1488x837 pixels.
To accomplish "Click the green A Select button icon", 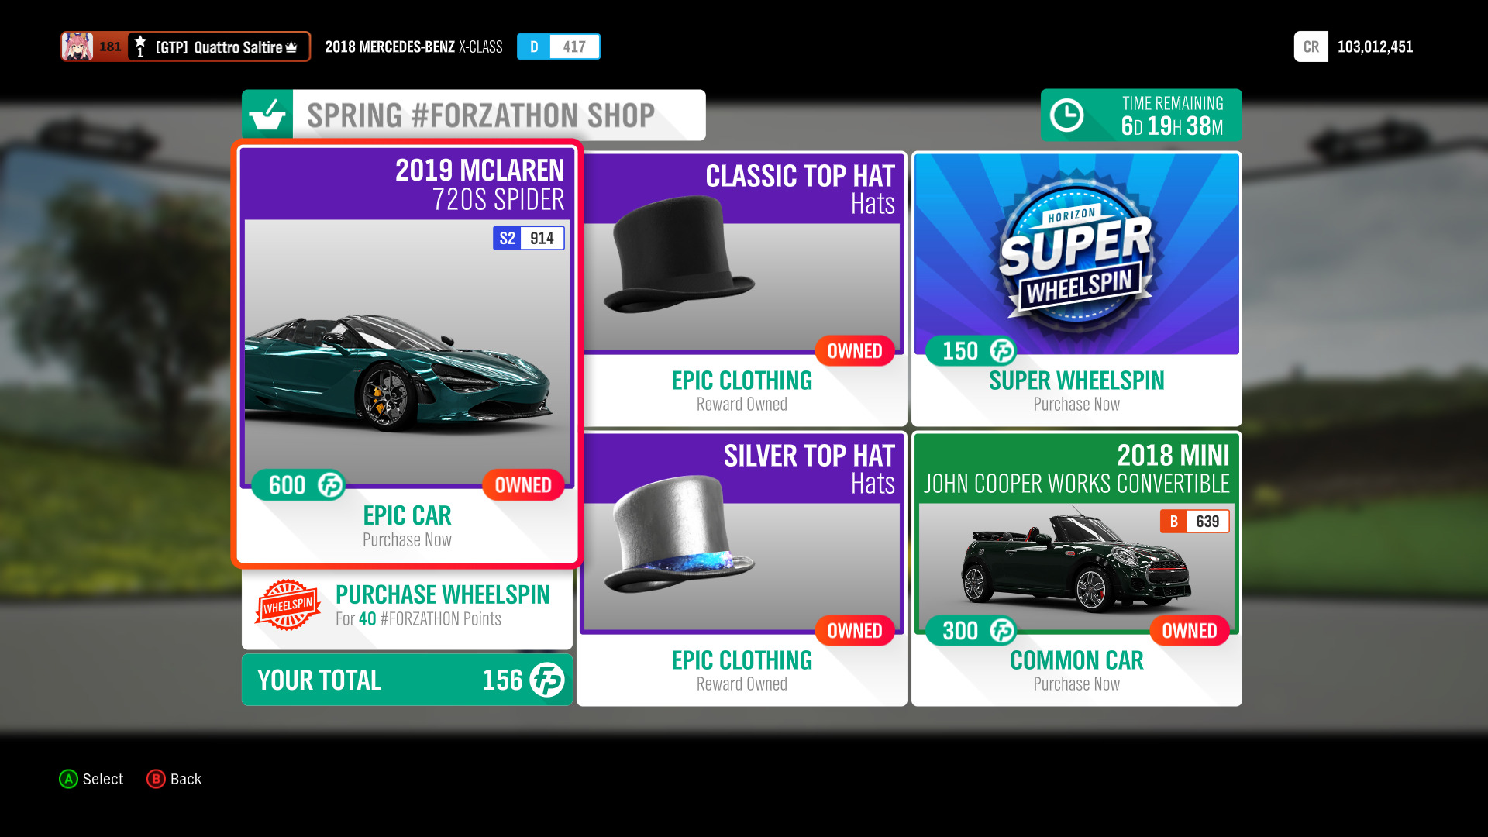I will point(68,779).
